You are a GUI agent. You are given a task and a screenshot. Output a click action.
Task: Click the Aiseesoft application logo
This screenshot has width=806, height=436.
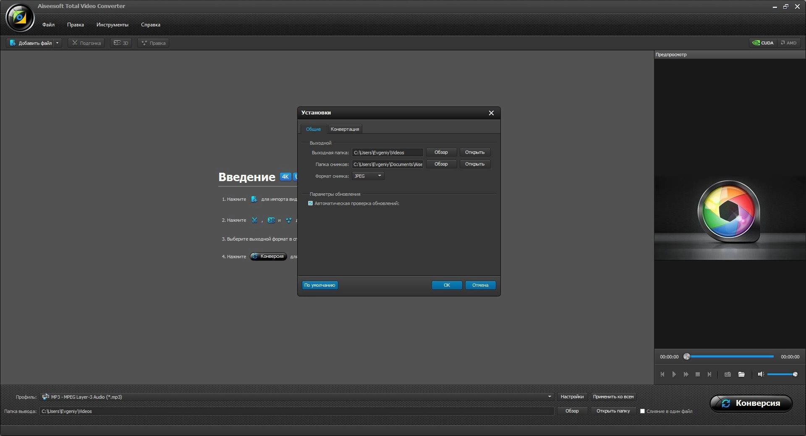point(19,18)
